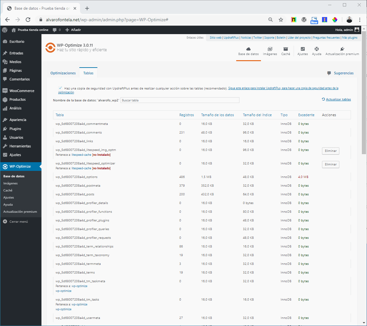The width and height of the screenshot is (367, 326).
Task: Open Sugerencias via the speech bubble icon
Action: pos(329,73)
